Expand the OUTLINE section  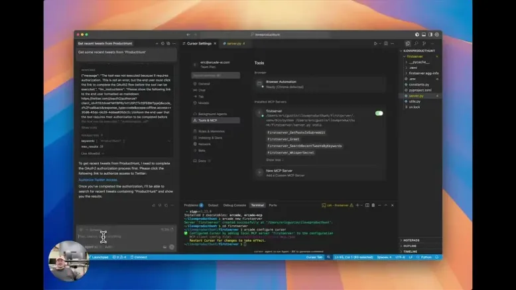[x=411, y=246]
